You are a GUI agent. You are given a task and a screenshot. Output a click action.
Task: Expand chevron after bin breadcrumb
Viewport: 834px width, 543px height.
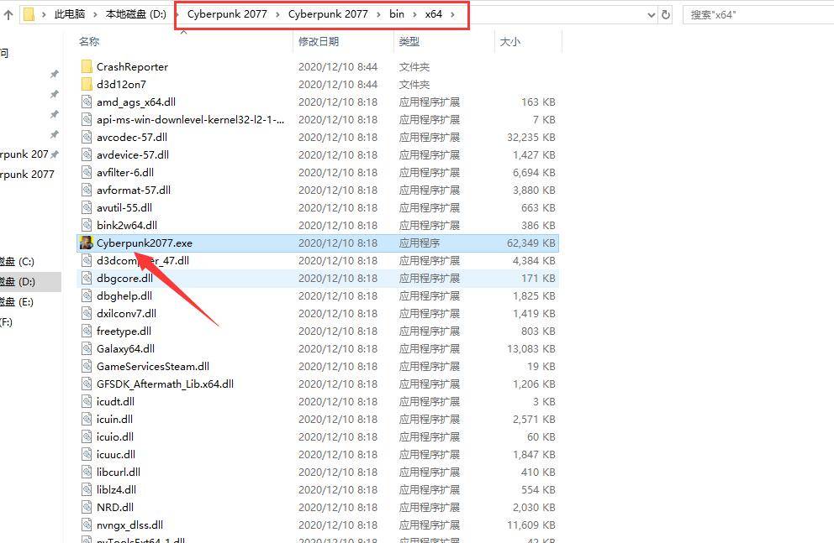(x=415, y=14)
